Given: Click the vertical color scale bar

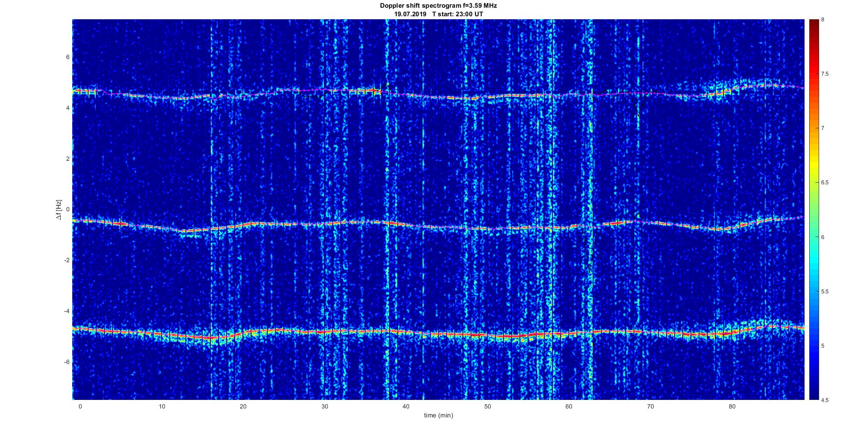Looking at the screenshot, I should [813, 210].
